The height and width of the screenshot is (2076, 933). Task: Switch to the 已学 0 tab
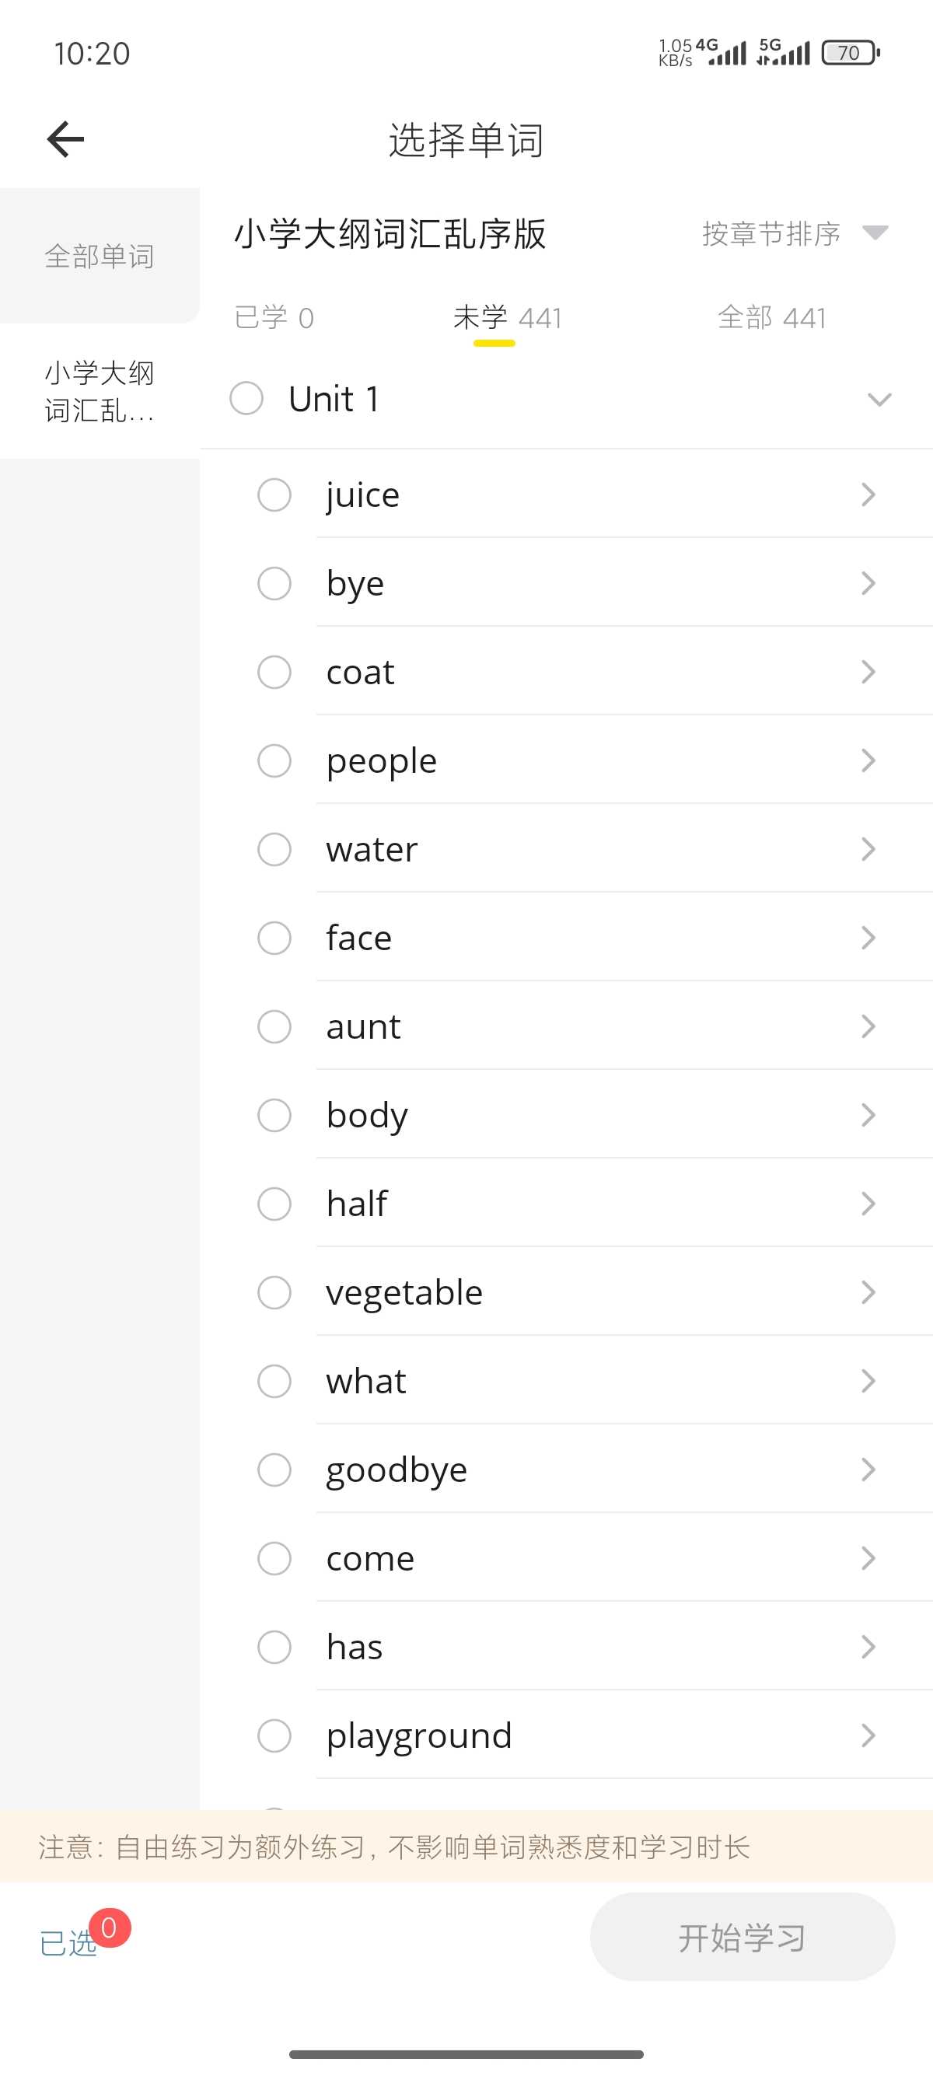pos(274,317)
